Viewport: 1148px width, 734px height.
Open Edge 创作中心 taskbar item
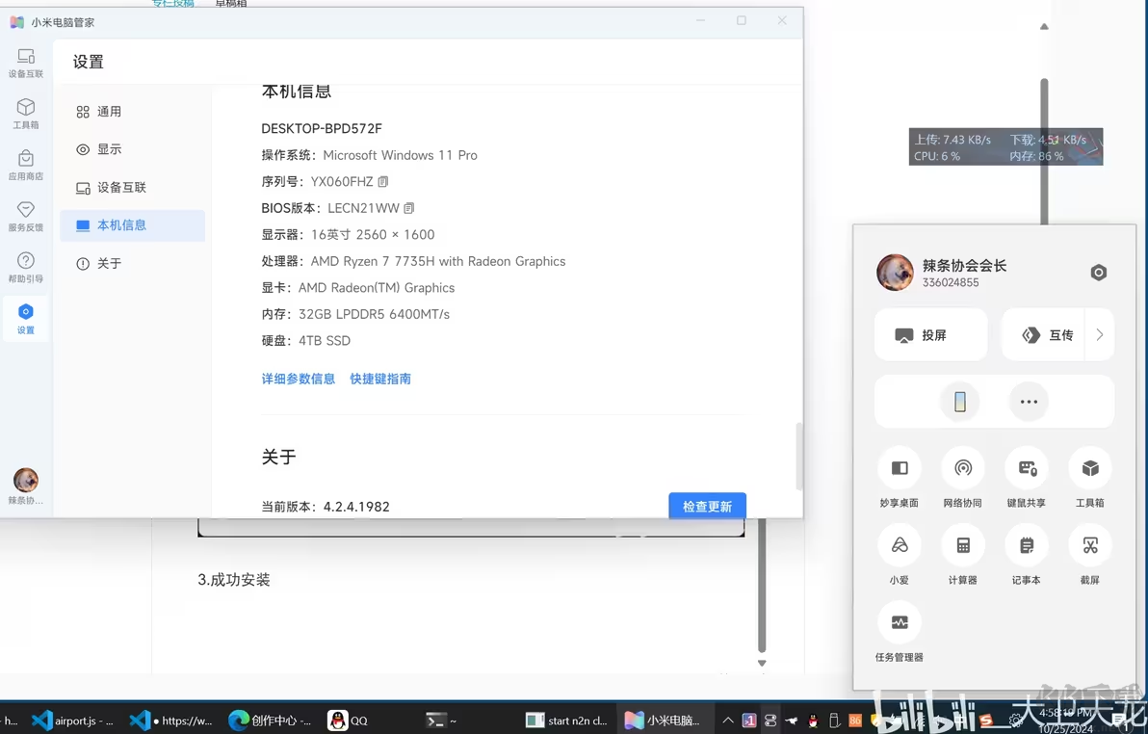(271, 721)
